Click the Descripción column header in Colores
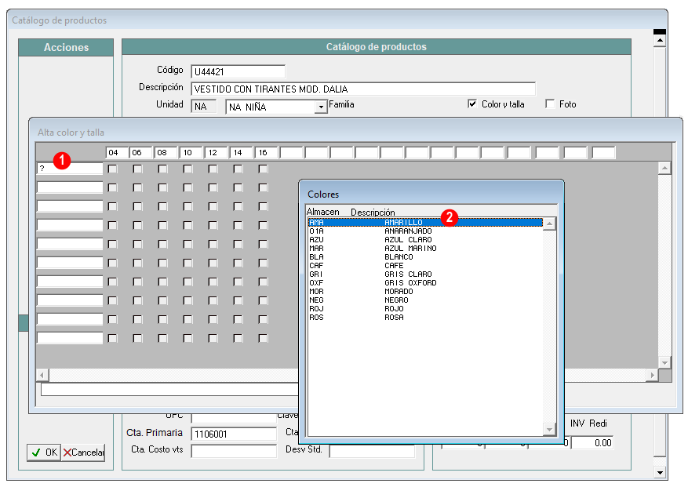The image size is (688, 487). point(373,212)
